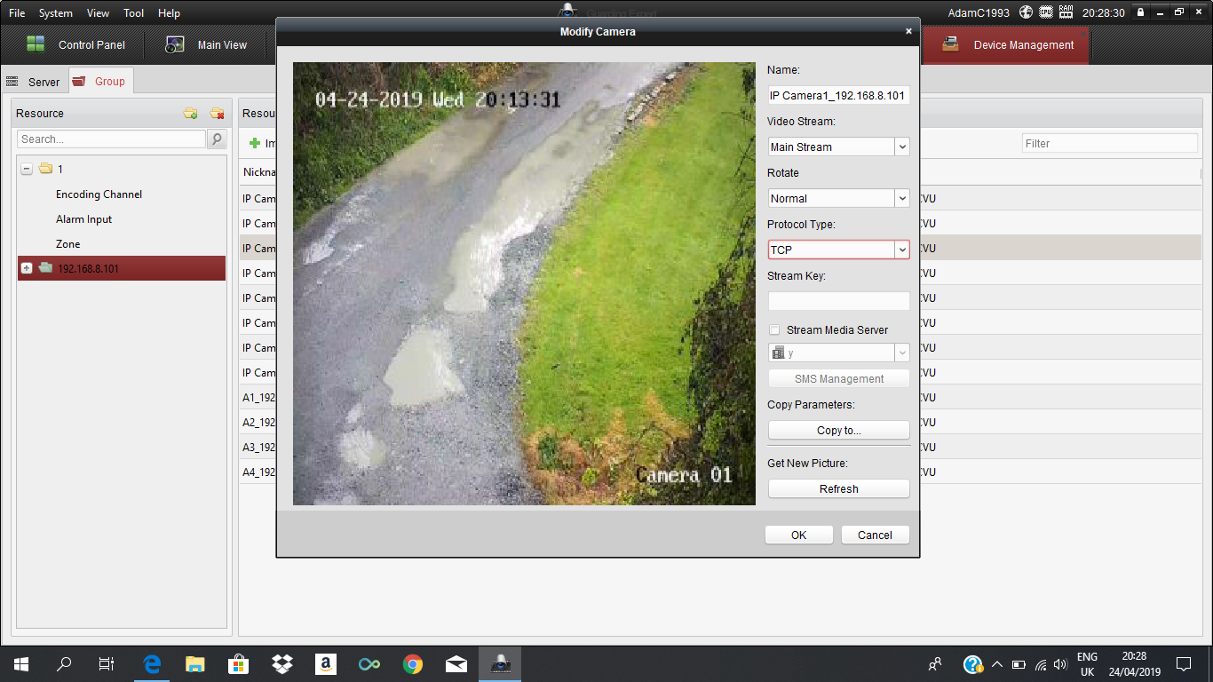
Task: Click the Stream Key input field
Action: pos(838,301)
